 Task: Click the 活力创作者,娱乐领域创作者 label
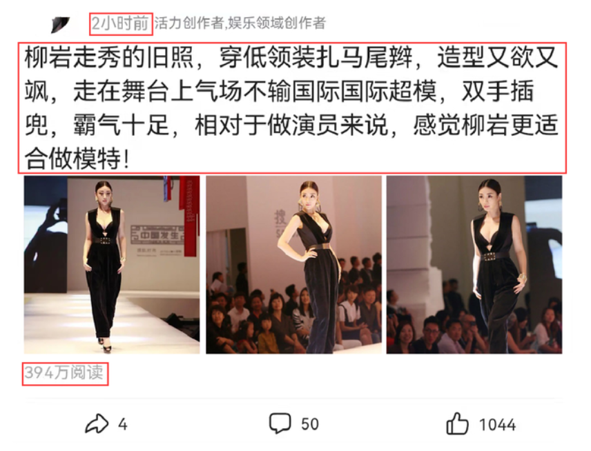point(240,23)
